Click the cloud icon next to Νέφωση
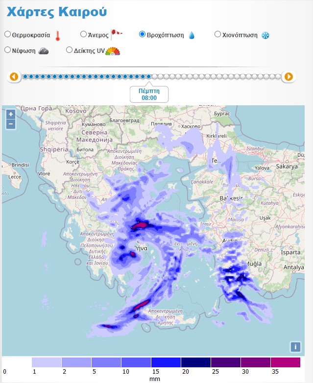Image resolution: width=313 pixels, height=383 pixels. coord(44,50)
